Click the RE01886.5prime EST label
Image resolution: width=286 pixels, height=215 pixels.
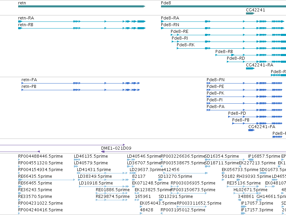coord(113,190)
